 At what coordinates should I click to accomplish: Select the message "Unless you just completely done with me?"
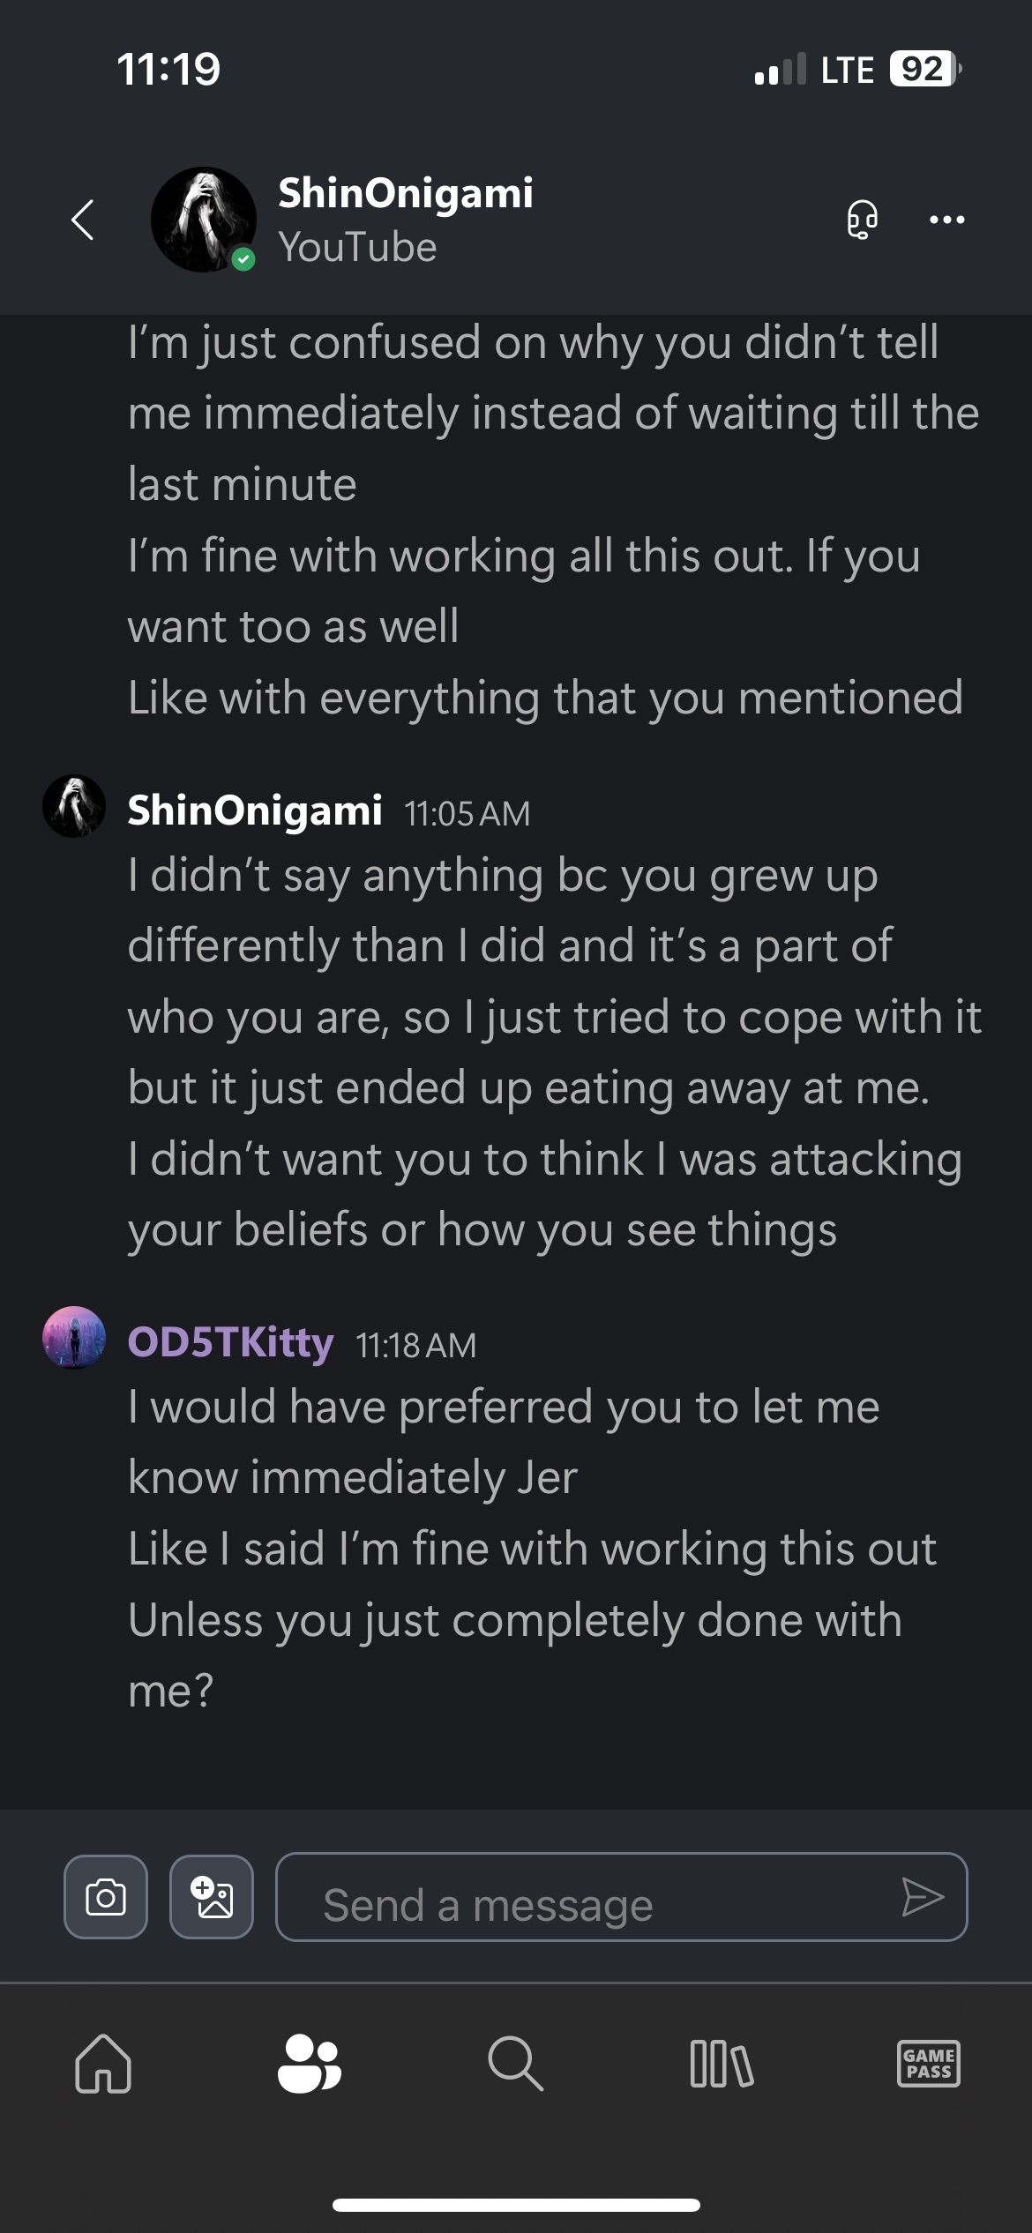click(x=515, y=1654)
